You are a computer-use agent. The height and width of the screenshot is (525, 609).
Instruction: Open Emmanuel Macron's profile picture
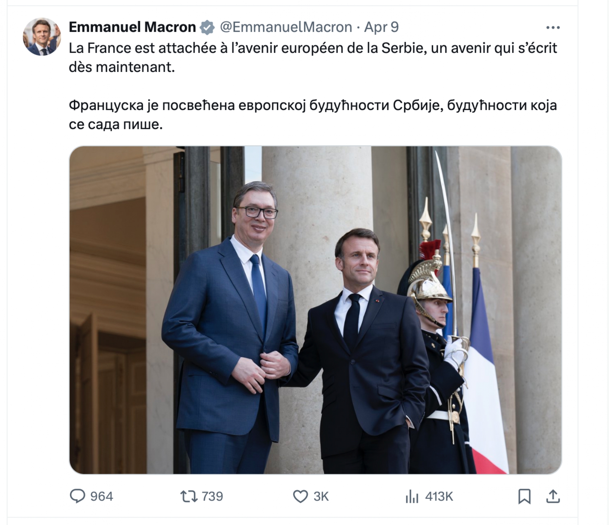[x=42, y=36]
